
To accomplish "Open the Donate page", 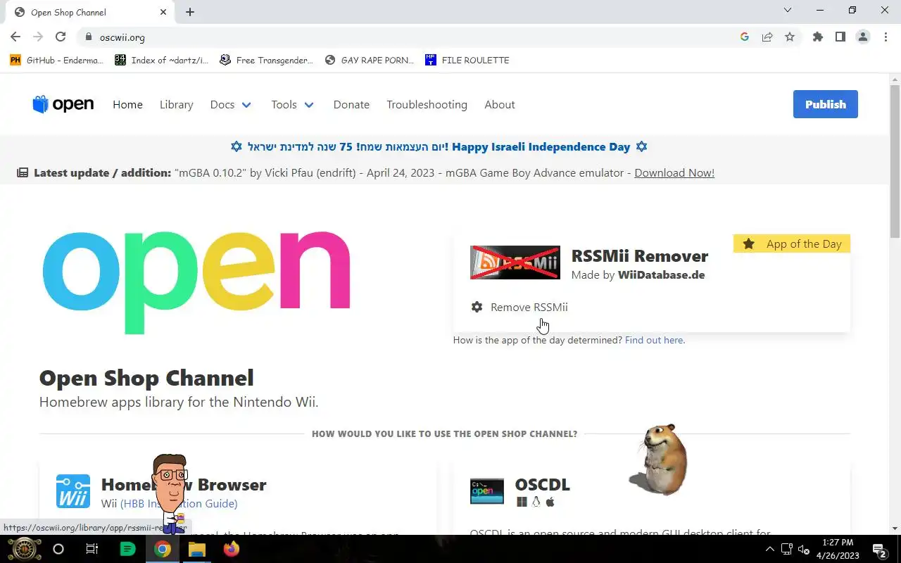I will 351,104.
